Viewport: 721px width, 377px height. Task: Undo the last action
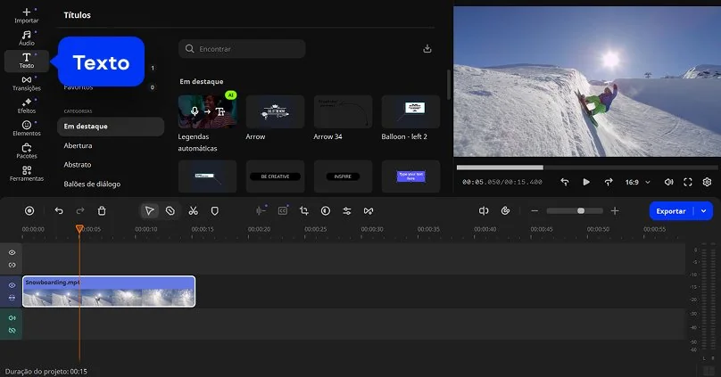59,211
